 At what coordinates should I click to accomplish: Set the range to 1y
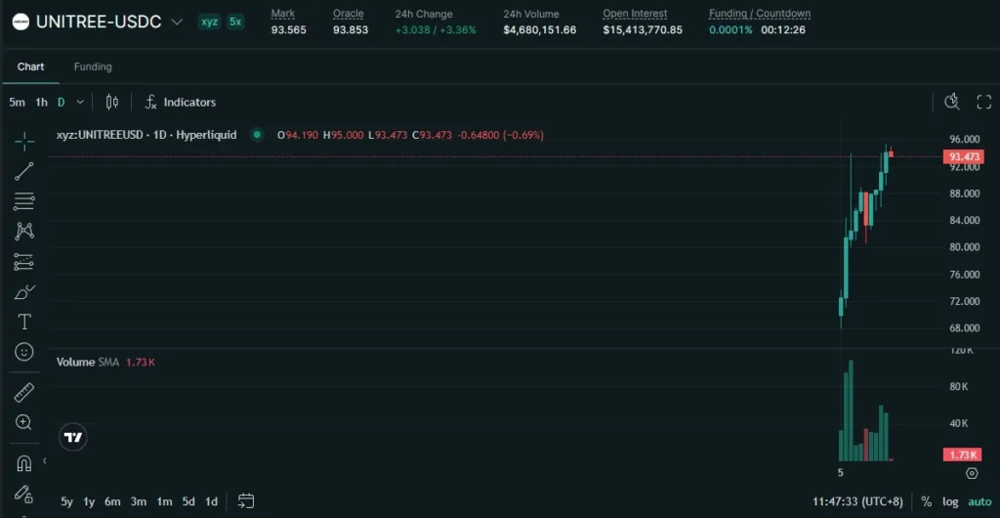(x=89, y=502)
